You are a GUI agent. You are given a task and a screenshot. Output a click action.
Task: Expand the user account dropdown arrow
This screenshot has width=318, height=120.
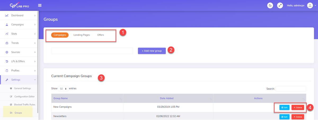(315, 6)
